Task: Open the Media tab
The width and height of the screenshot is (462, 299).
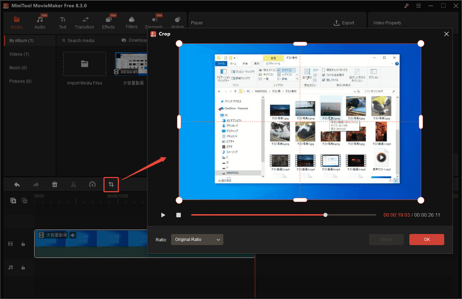Action: [x=16, y=23]
